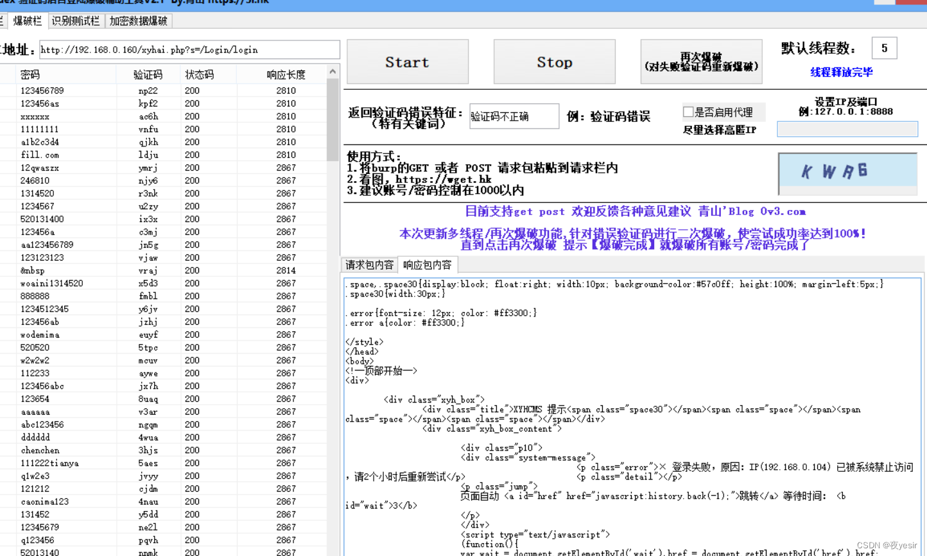Switch to the 爆破栏 tab
This screenshot has height=556, width=927.
[x=27, y=21]
